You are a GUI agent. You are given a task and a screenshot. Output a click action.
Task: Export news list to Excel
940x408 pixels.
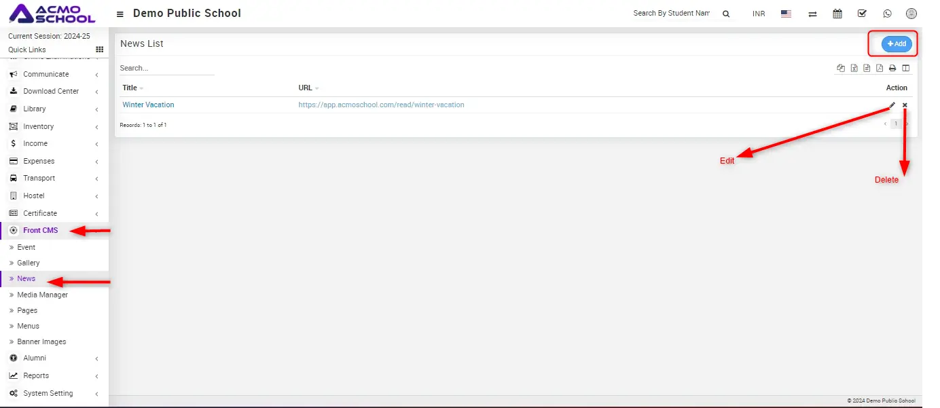[x=854, y=68]
